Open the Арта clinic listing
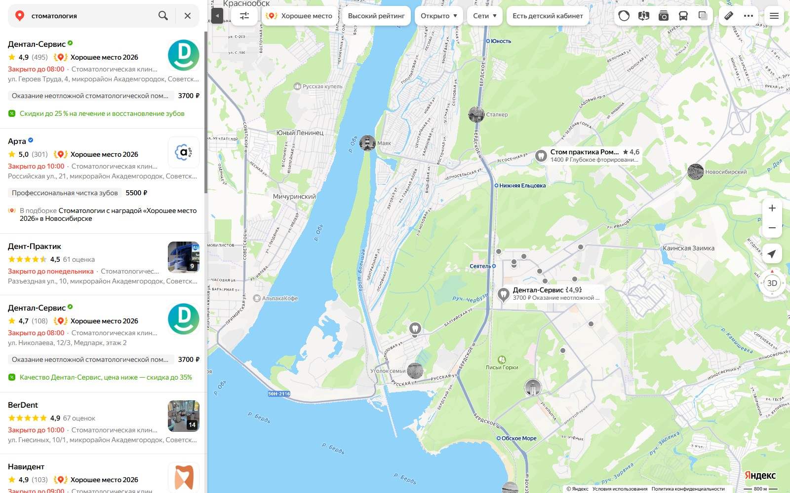The height and width of the screenshot is (493, 790). pyautogui.click(x=17, y=141)
